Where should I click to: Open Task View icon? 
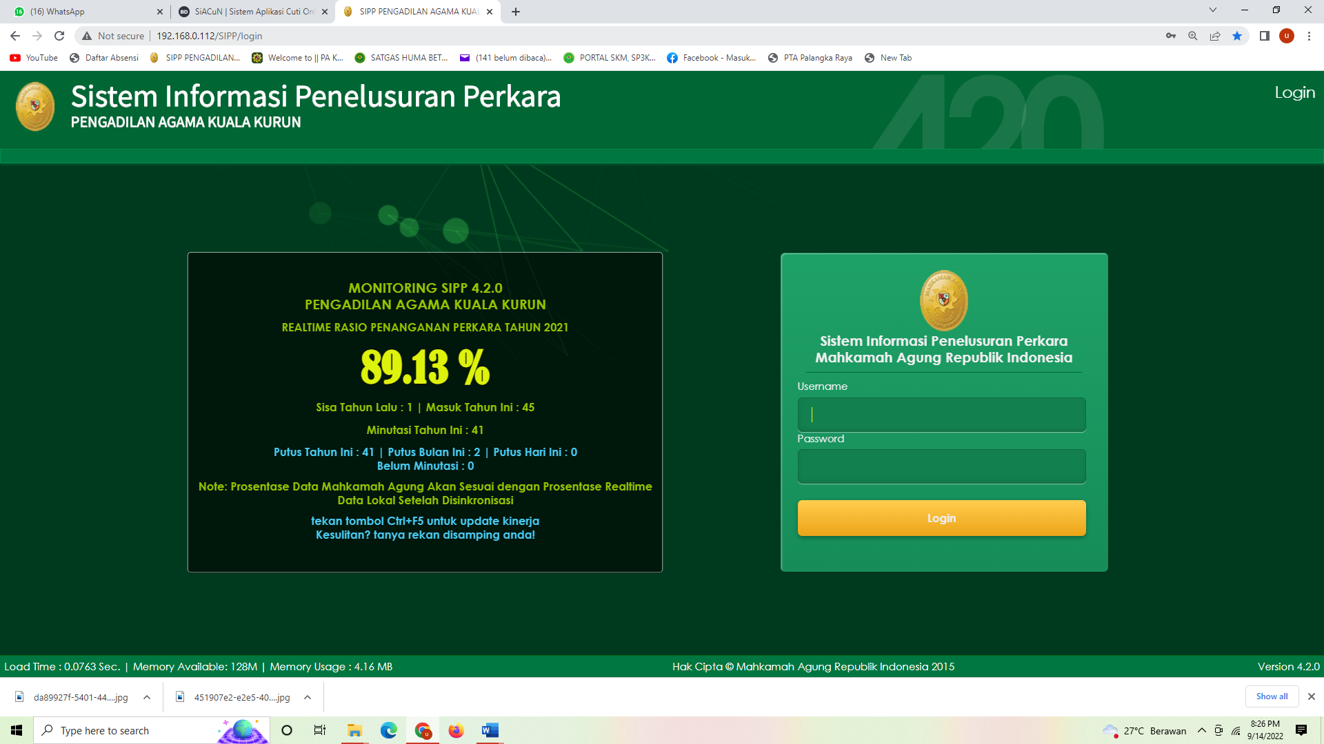coord(320,730)
